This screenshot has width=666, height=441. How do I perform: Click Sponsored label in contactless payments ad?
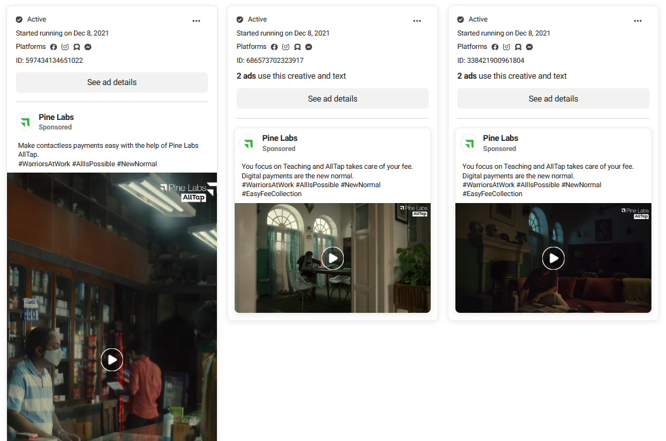[x=55, y=127]
